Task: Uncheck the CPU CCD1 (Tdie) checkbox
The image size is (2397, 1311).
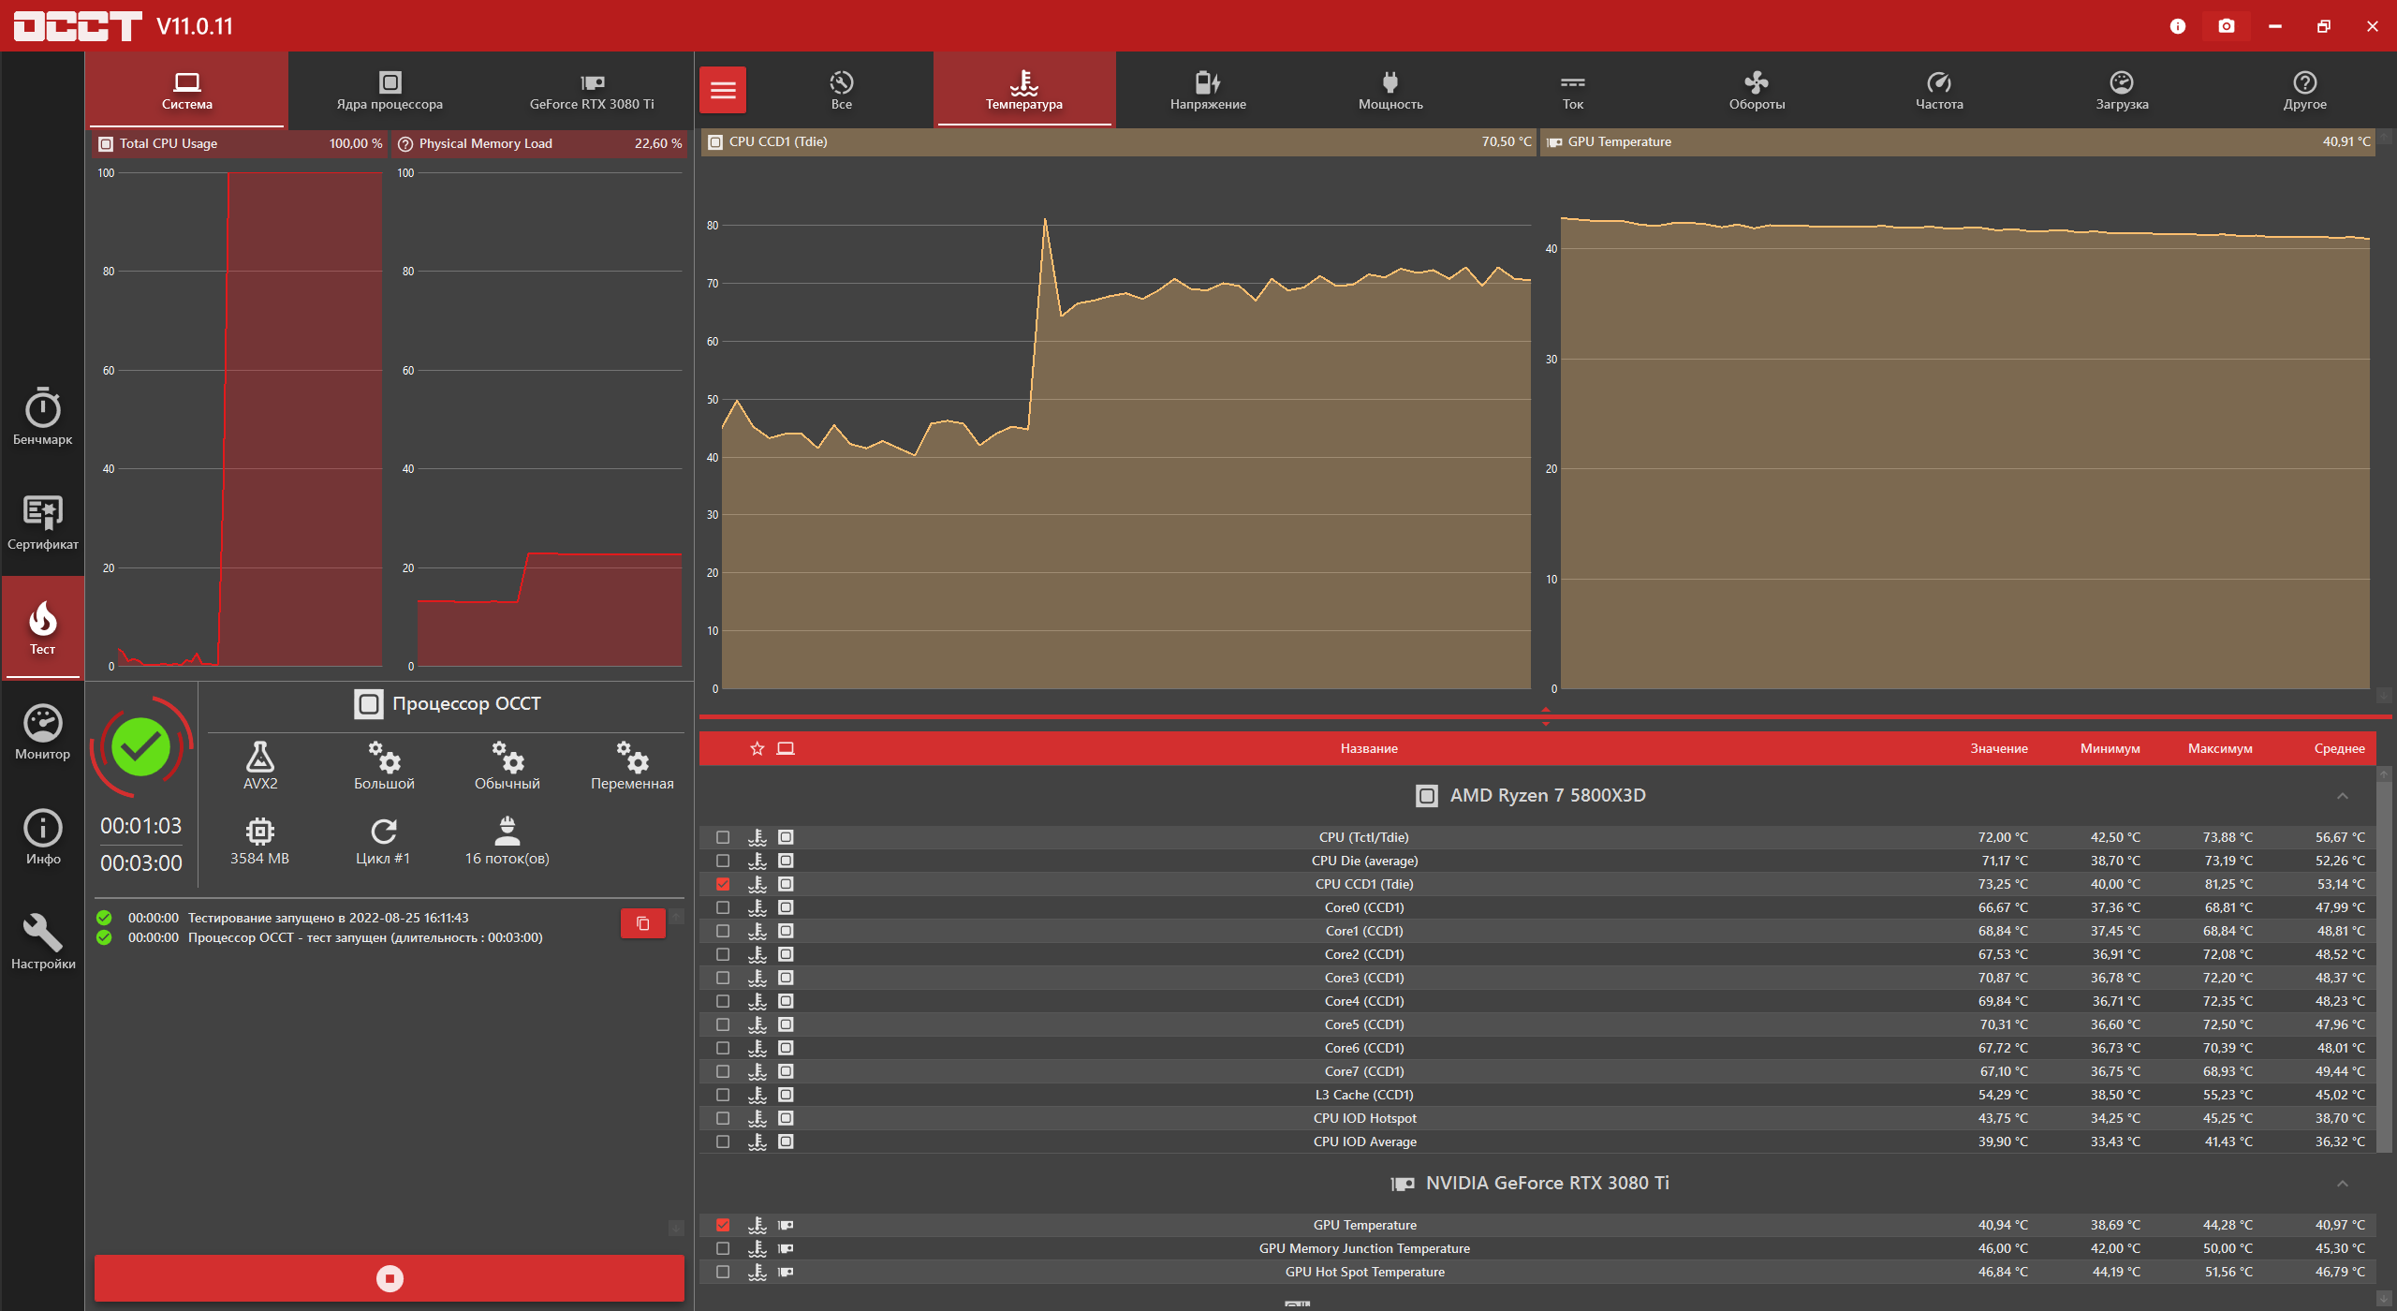Action: click(x=723, y=884)
